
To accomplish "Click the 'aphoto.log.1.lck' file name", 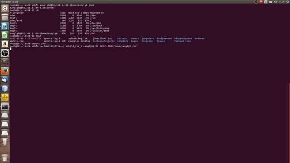I will (x=55, y=41).
